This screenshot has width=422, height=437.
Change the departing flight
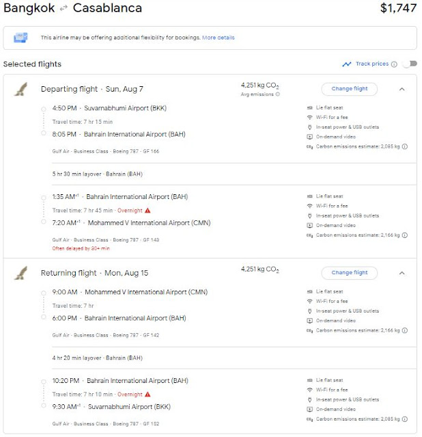[x=349, y=89]
